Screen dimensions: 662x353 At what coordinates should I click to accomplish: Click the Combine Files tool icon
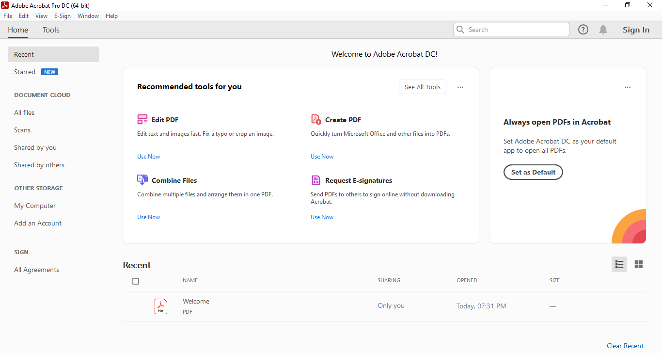[x=142, y=180]
